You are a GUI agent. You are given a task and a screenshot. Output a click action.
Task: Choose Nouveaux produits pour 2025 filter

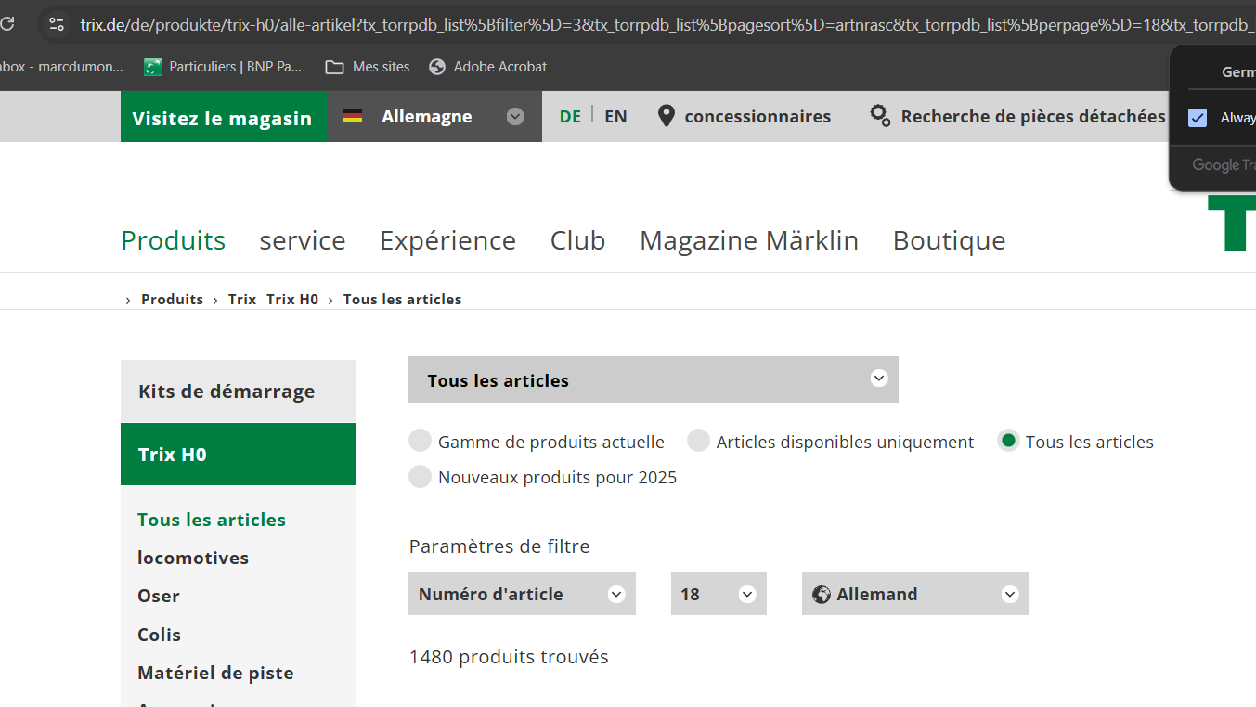coord(421,477)
